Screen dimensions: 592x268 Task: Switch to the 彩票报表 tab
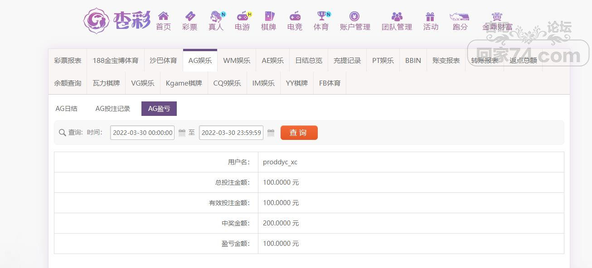pos(68,60)
